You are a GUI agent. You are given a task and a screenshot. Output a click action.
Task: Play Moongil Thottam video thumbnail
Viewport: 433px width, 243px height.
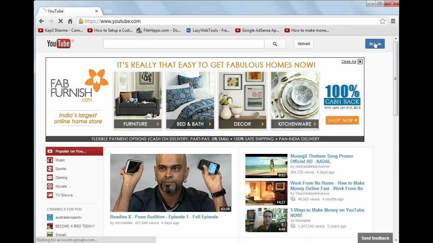click(266, 166)
